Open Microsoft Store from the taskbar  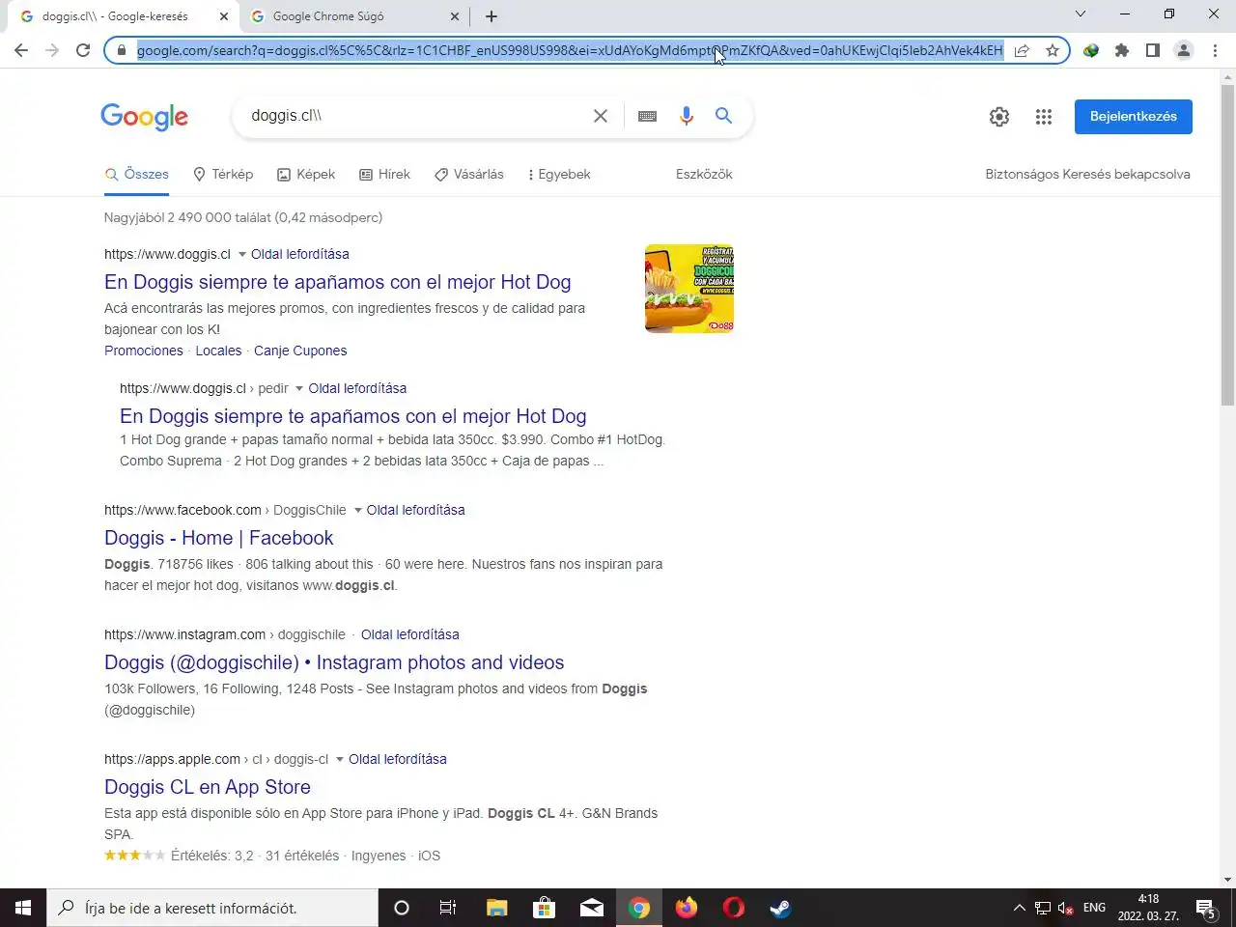(x=544, y=908)
